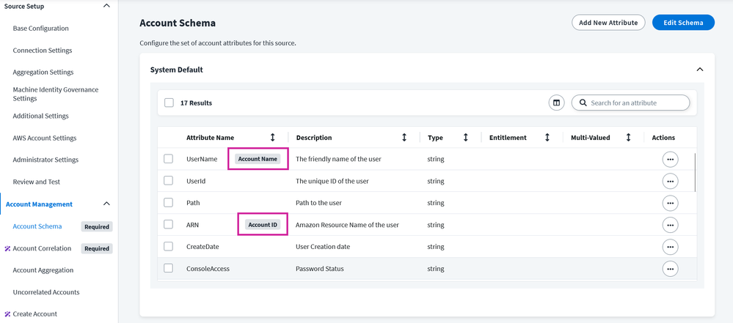This screenshot has width=733, height=323.
Task: Click the wand icon beside Create Account
Action: pos(7,314)
